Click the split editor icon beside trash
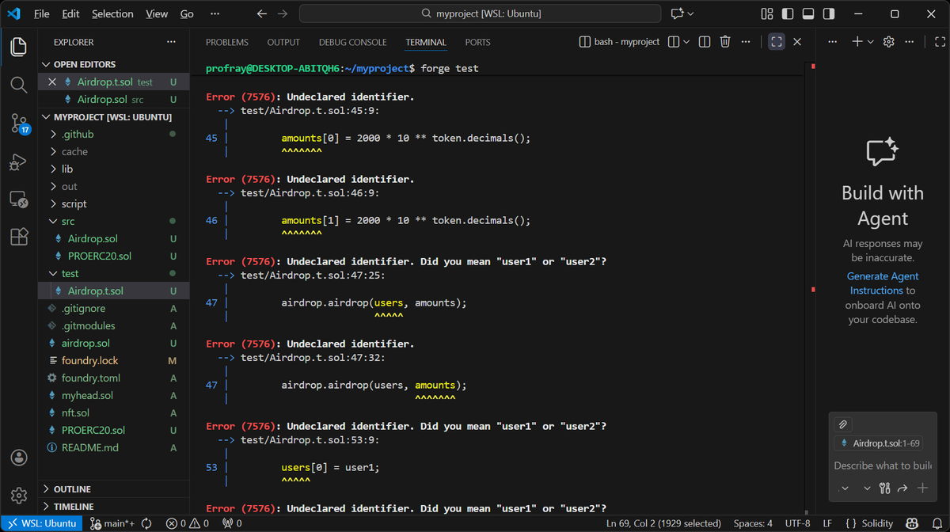The width and height of the screenshot is (950, 532). [704, 42]
